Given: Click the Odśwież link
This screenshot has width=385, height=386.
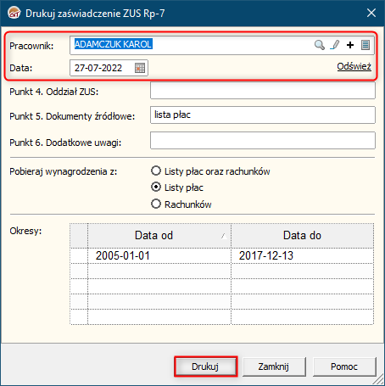Looking at the screenshot, I should (x=354, y=66).
